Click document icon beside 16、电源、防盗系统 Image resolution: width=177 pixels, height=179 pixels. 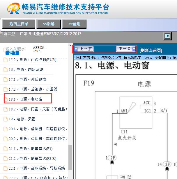coord(6,70)
